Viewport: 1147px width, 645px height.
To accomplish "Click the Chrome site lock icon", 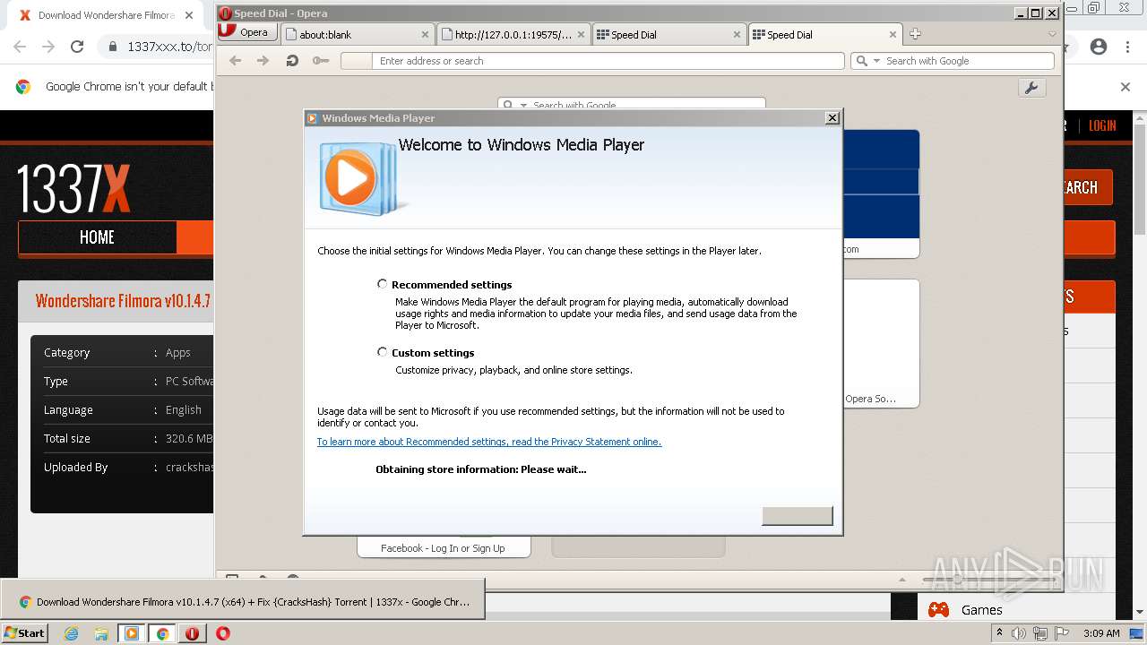I will [x=112, y=47].
